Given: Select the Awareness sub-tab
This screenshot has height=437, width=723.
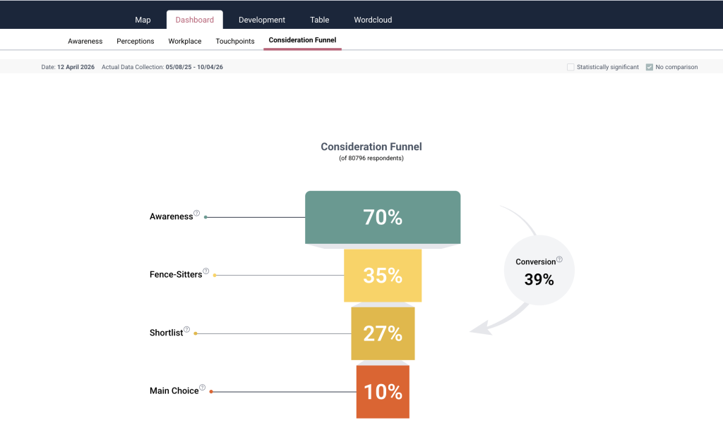Looking at the screenshot, I should click(x=85, y=41).
